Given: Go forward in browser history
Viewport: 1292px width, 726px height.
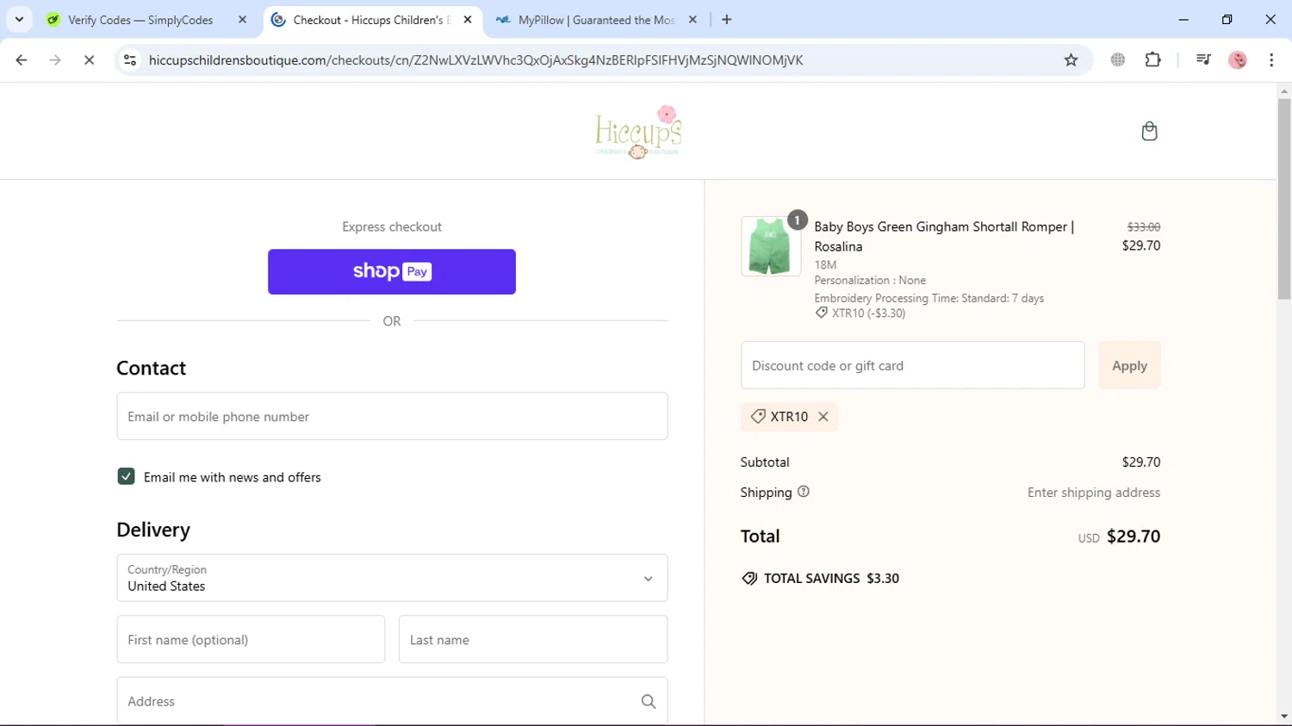Looking at the screenshot, I should pos(55,60).
